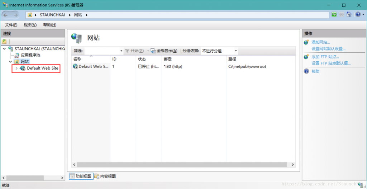Click the connect icon under the 连接 header
Screen dimensions: 367x189
4,42
